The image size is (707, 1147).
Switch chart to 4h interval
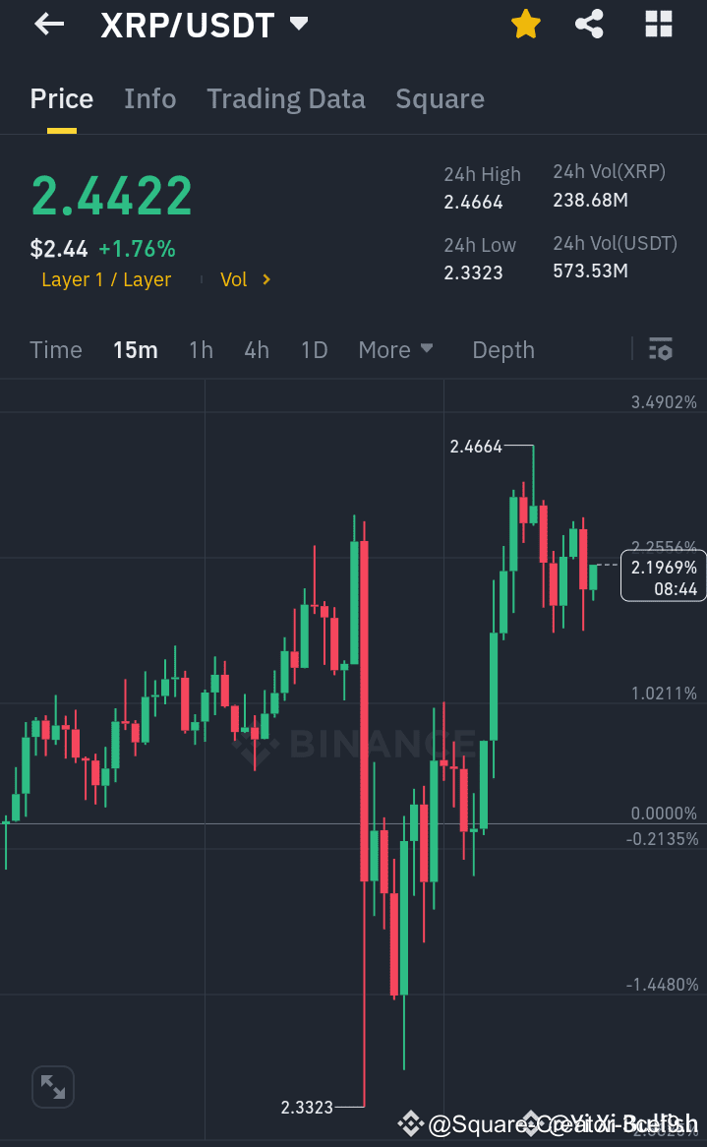pos(256,349)
